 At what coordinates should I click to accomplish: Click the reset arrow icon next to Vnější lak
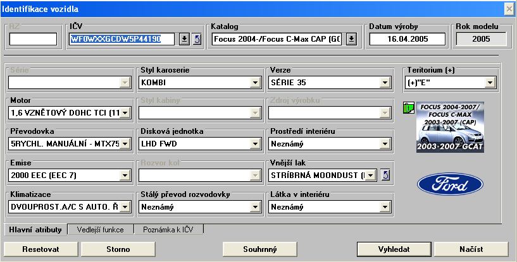click(x=386, y=175)
